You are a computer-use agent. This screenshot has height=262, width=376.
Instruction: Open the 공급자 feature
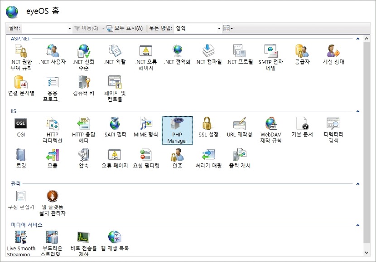coord(302,54)
